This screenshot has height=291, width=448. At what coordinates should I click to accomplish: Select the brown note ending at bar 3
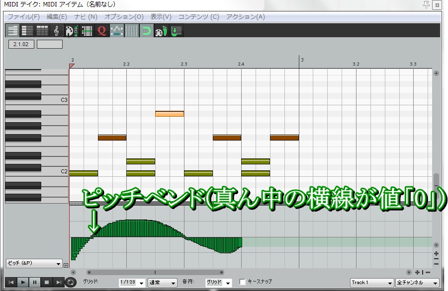coord(284,138)
